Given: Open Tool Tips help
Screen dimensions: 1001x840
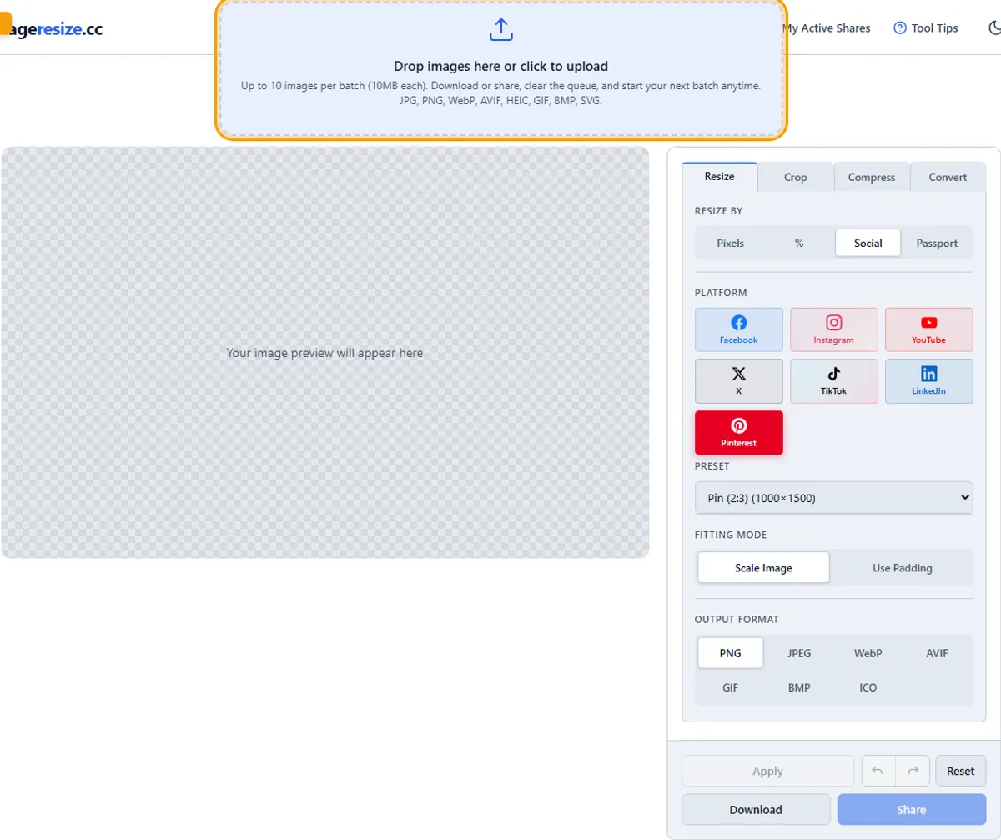Looking at the screenshot, I should tap(925, 28).
